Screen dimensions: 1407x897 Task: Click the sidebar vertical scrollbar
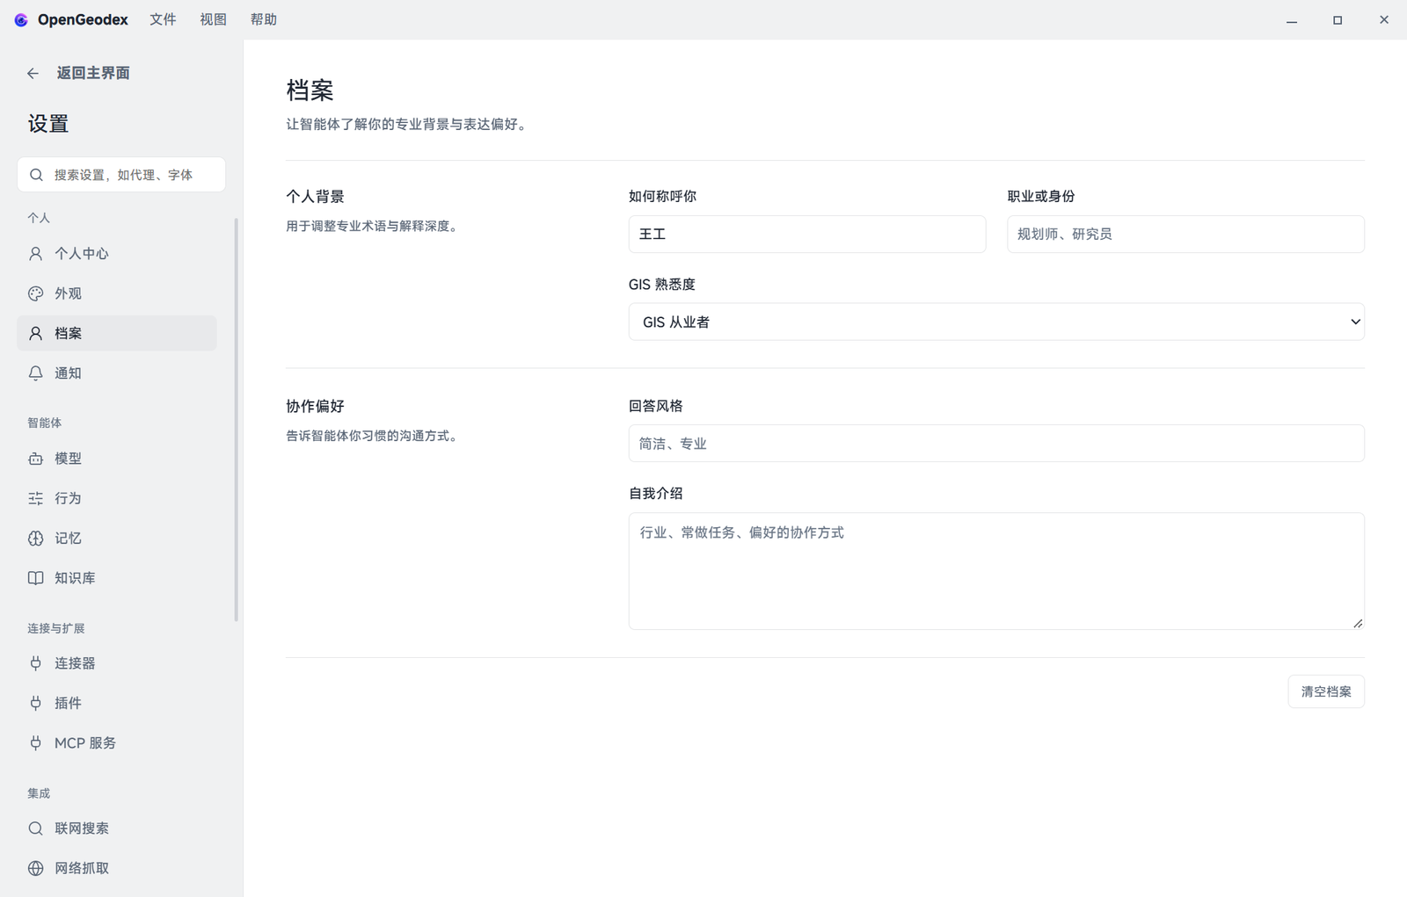pos(237,420)
